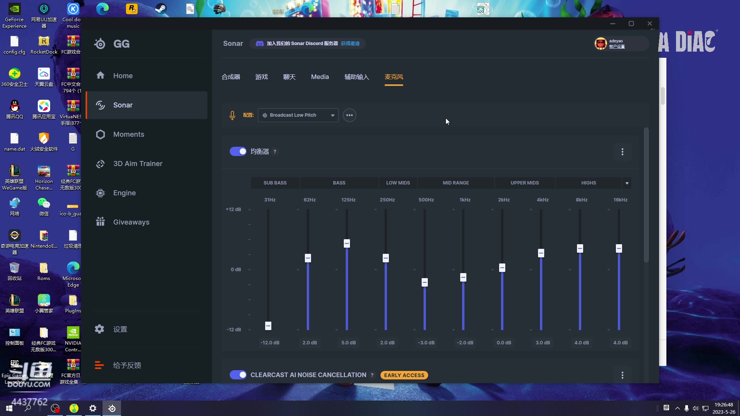740x416 pixels.
Task: Click the 62Hz slider handle
Action: pos(308,258)
